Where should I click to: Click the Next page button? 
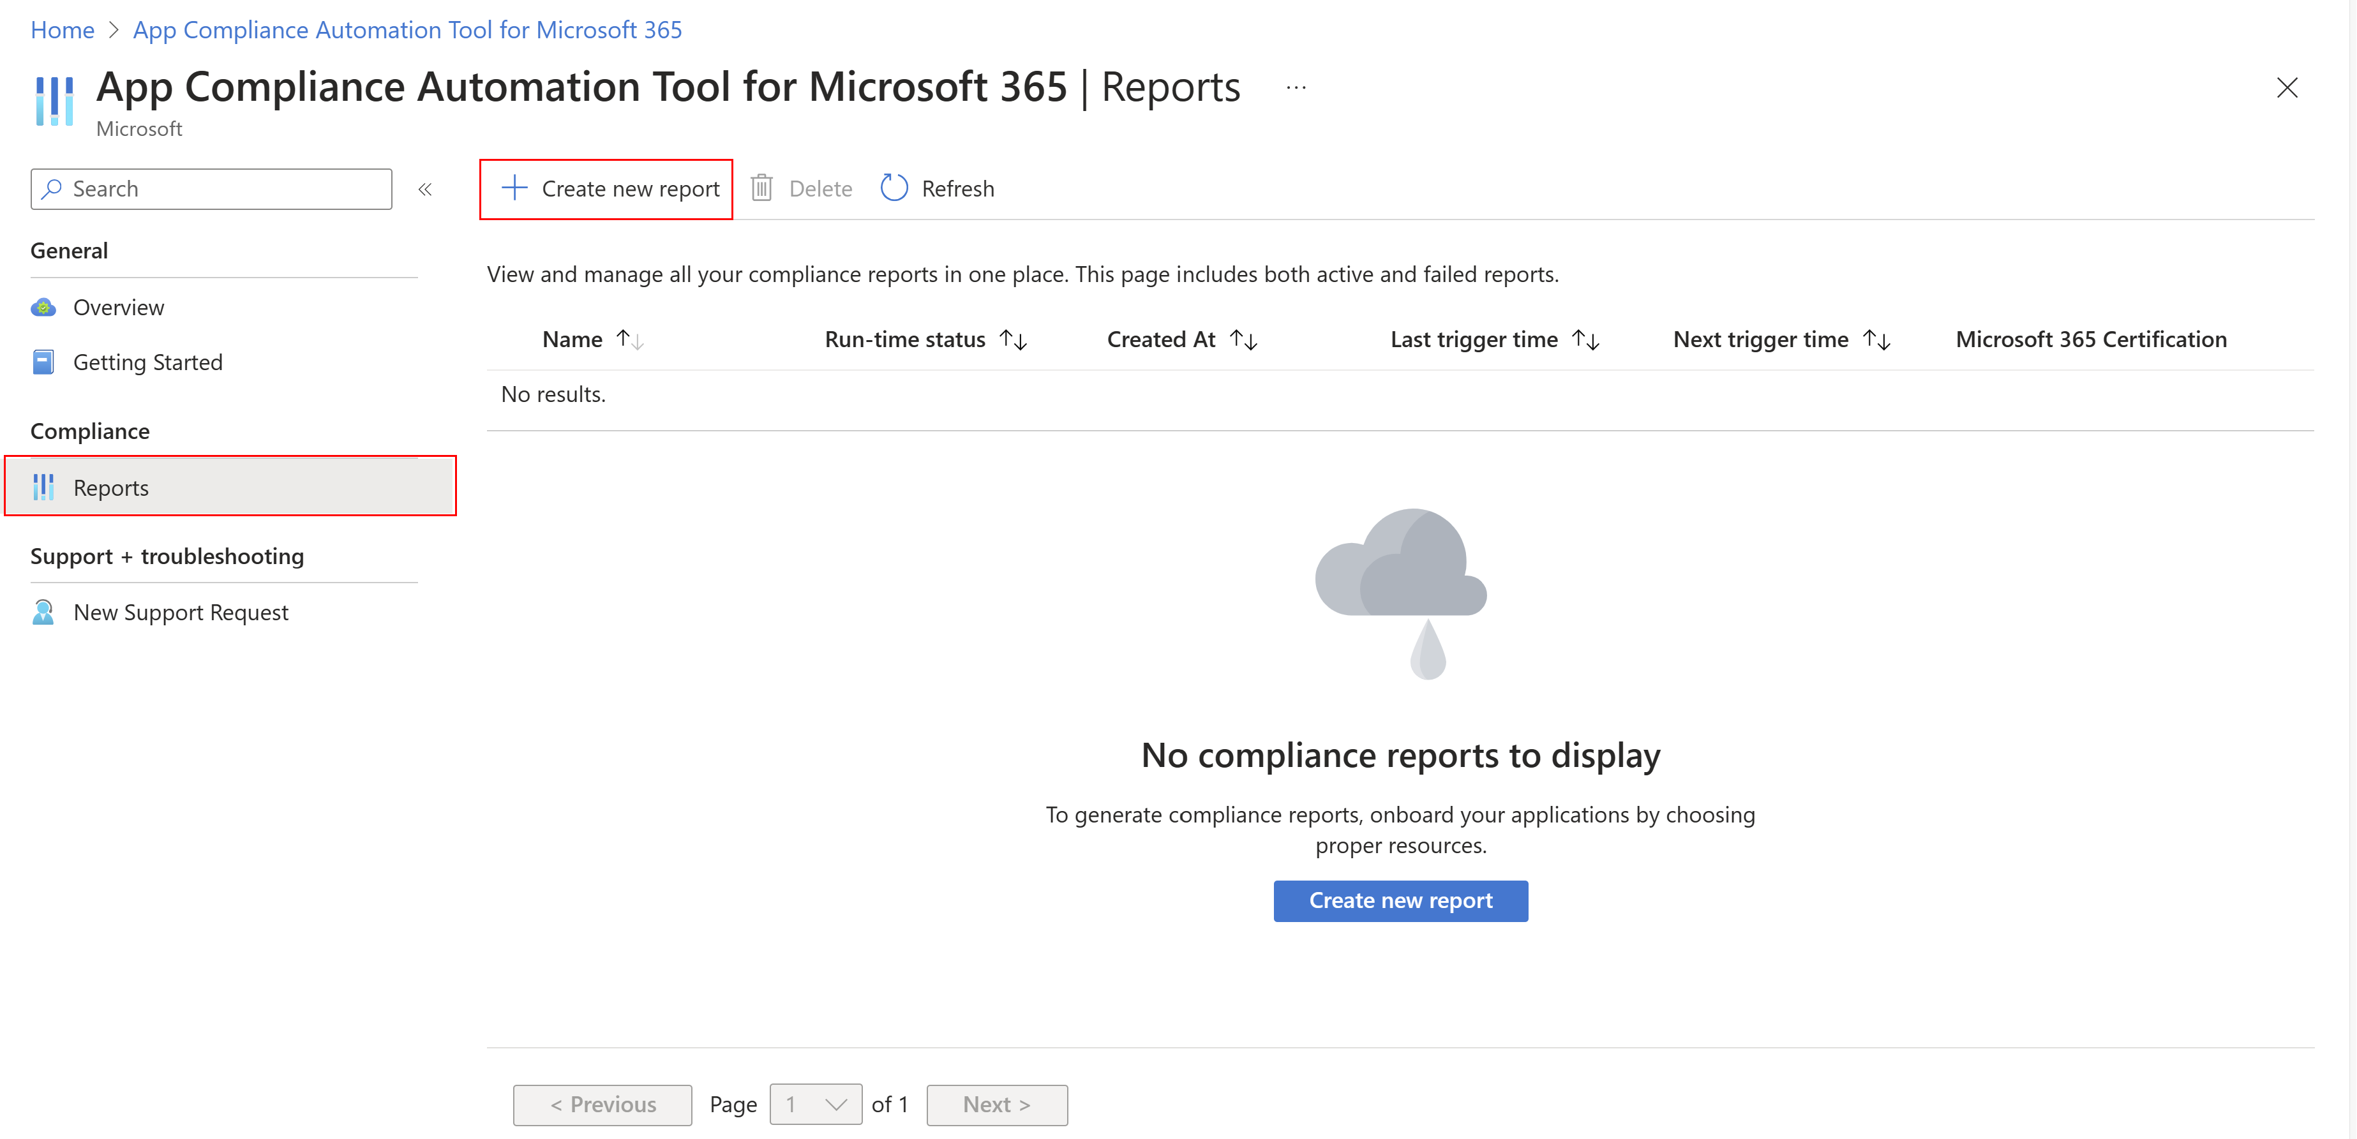click(996, 1105)
